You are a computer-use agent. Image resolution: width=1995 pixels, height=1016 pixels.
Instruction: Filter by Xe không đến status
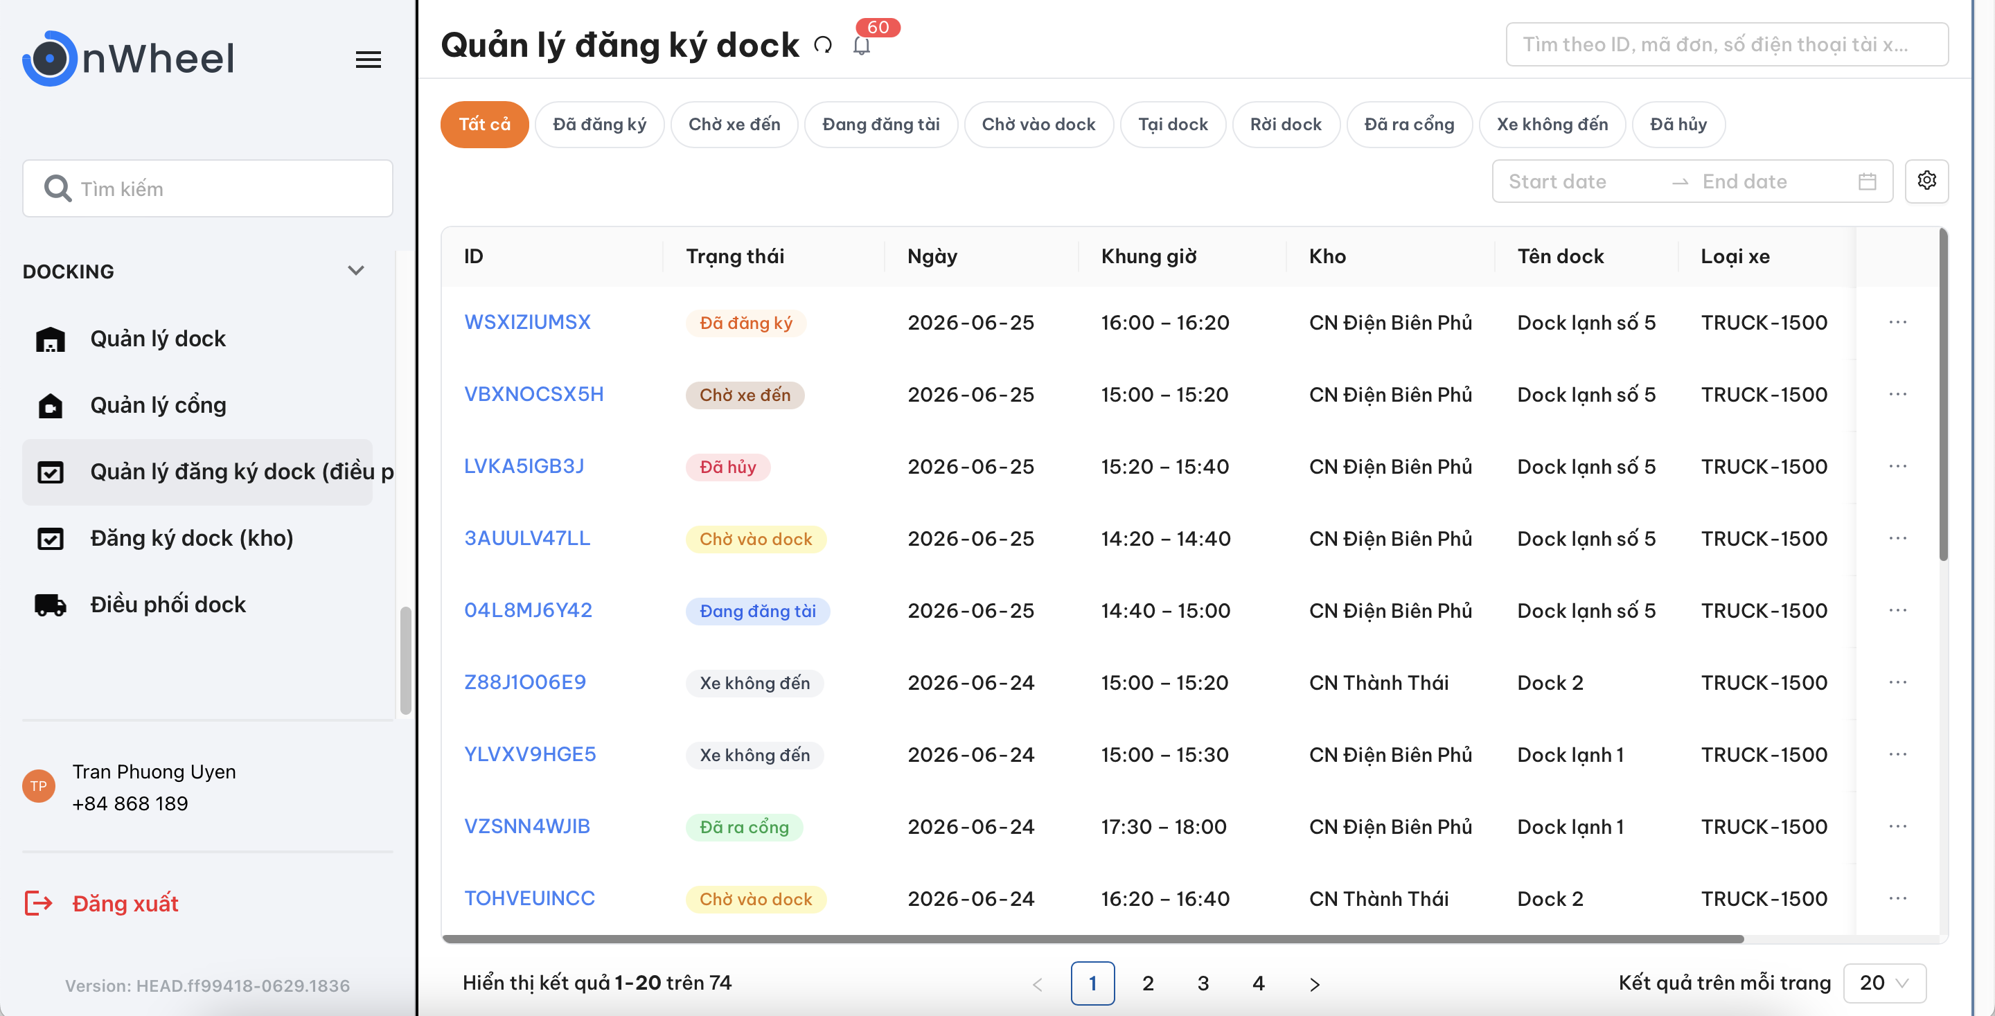[x=1552, y=125]
